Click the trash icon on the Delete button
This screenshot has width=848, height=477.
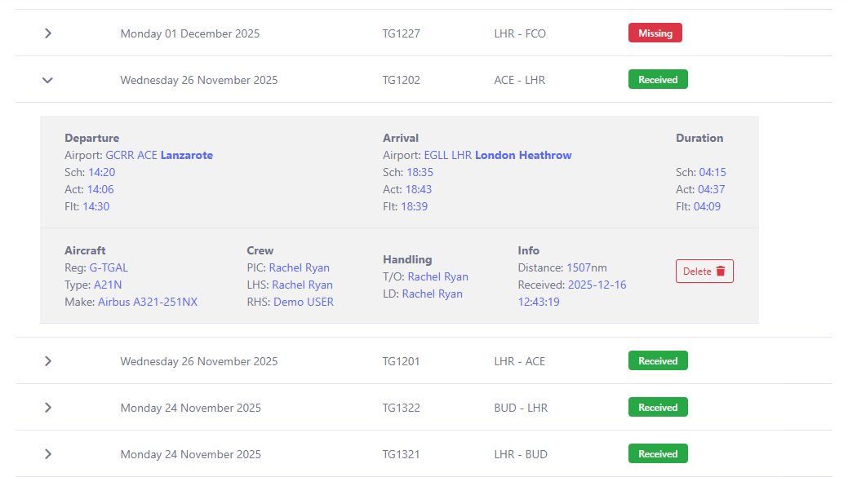721,271
